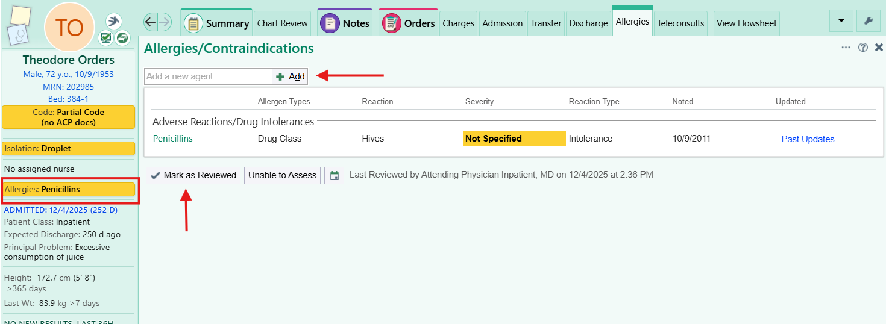Open Past Updates for Penicillins
The image size is (886, 324).
(808, 139)
